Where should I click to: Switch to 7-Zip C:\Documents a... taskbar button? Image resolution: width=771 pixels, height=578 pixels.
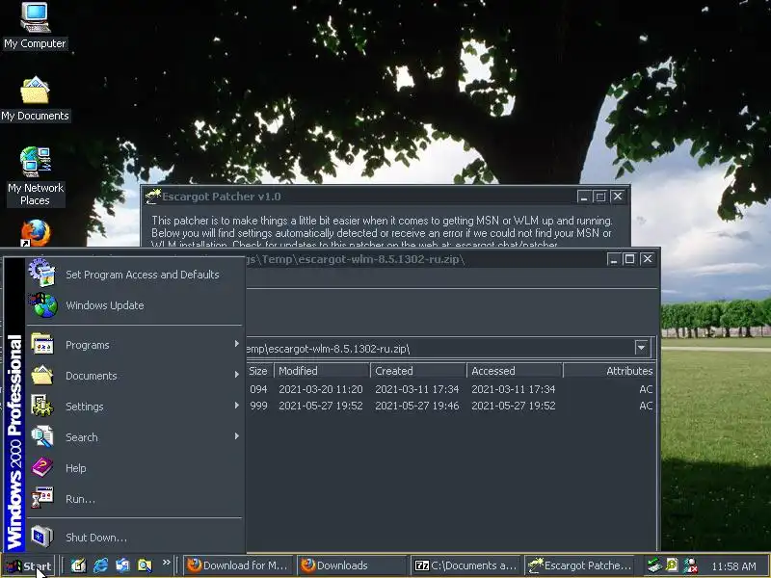[x=466, y=565]
